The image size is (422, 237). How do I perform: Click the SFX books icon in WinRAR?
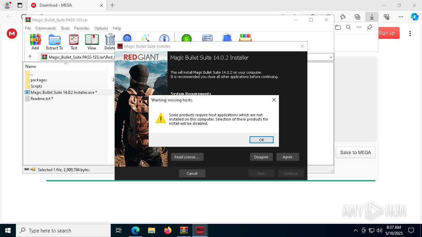tap(246, 38)
